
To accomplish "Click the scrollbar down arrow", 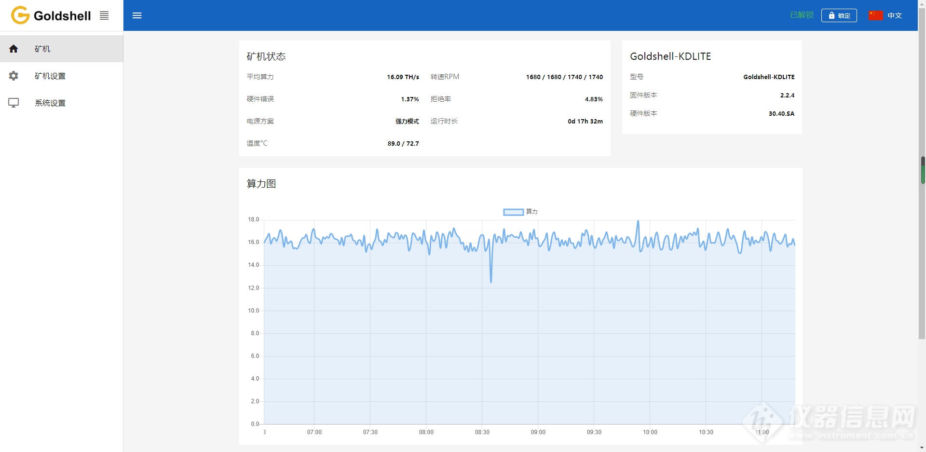I will tap(922, 448).
